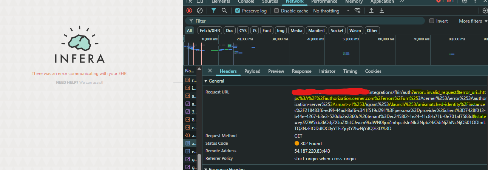Viewport: 488px width, 170px height.
Task: Export HAR file download icon
Action: [x=382, y=11]
